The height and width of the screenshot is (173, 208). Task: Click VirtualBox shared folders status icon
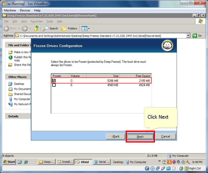tap(168, 168)
